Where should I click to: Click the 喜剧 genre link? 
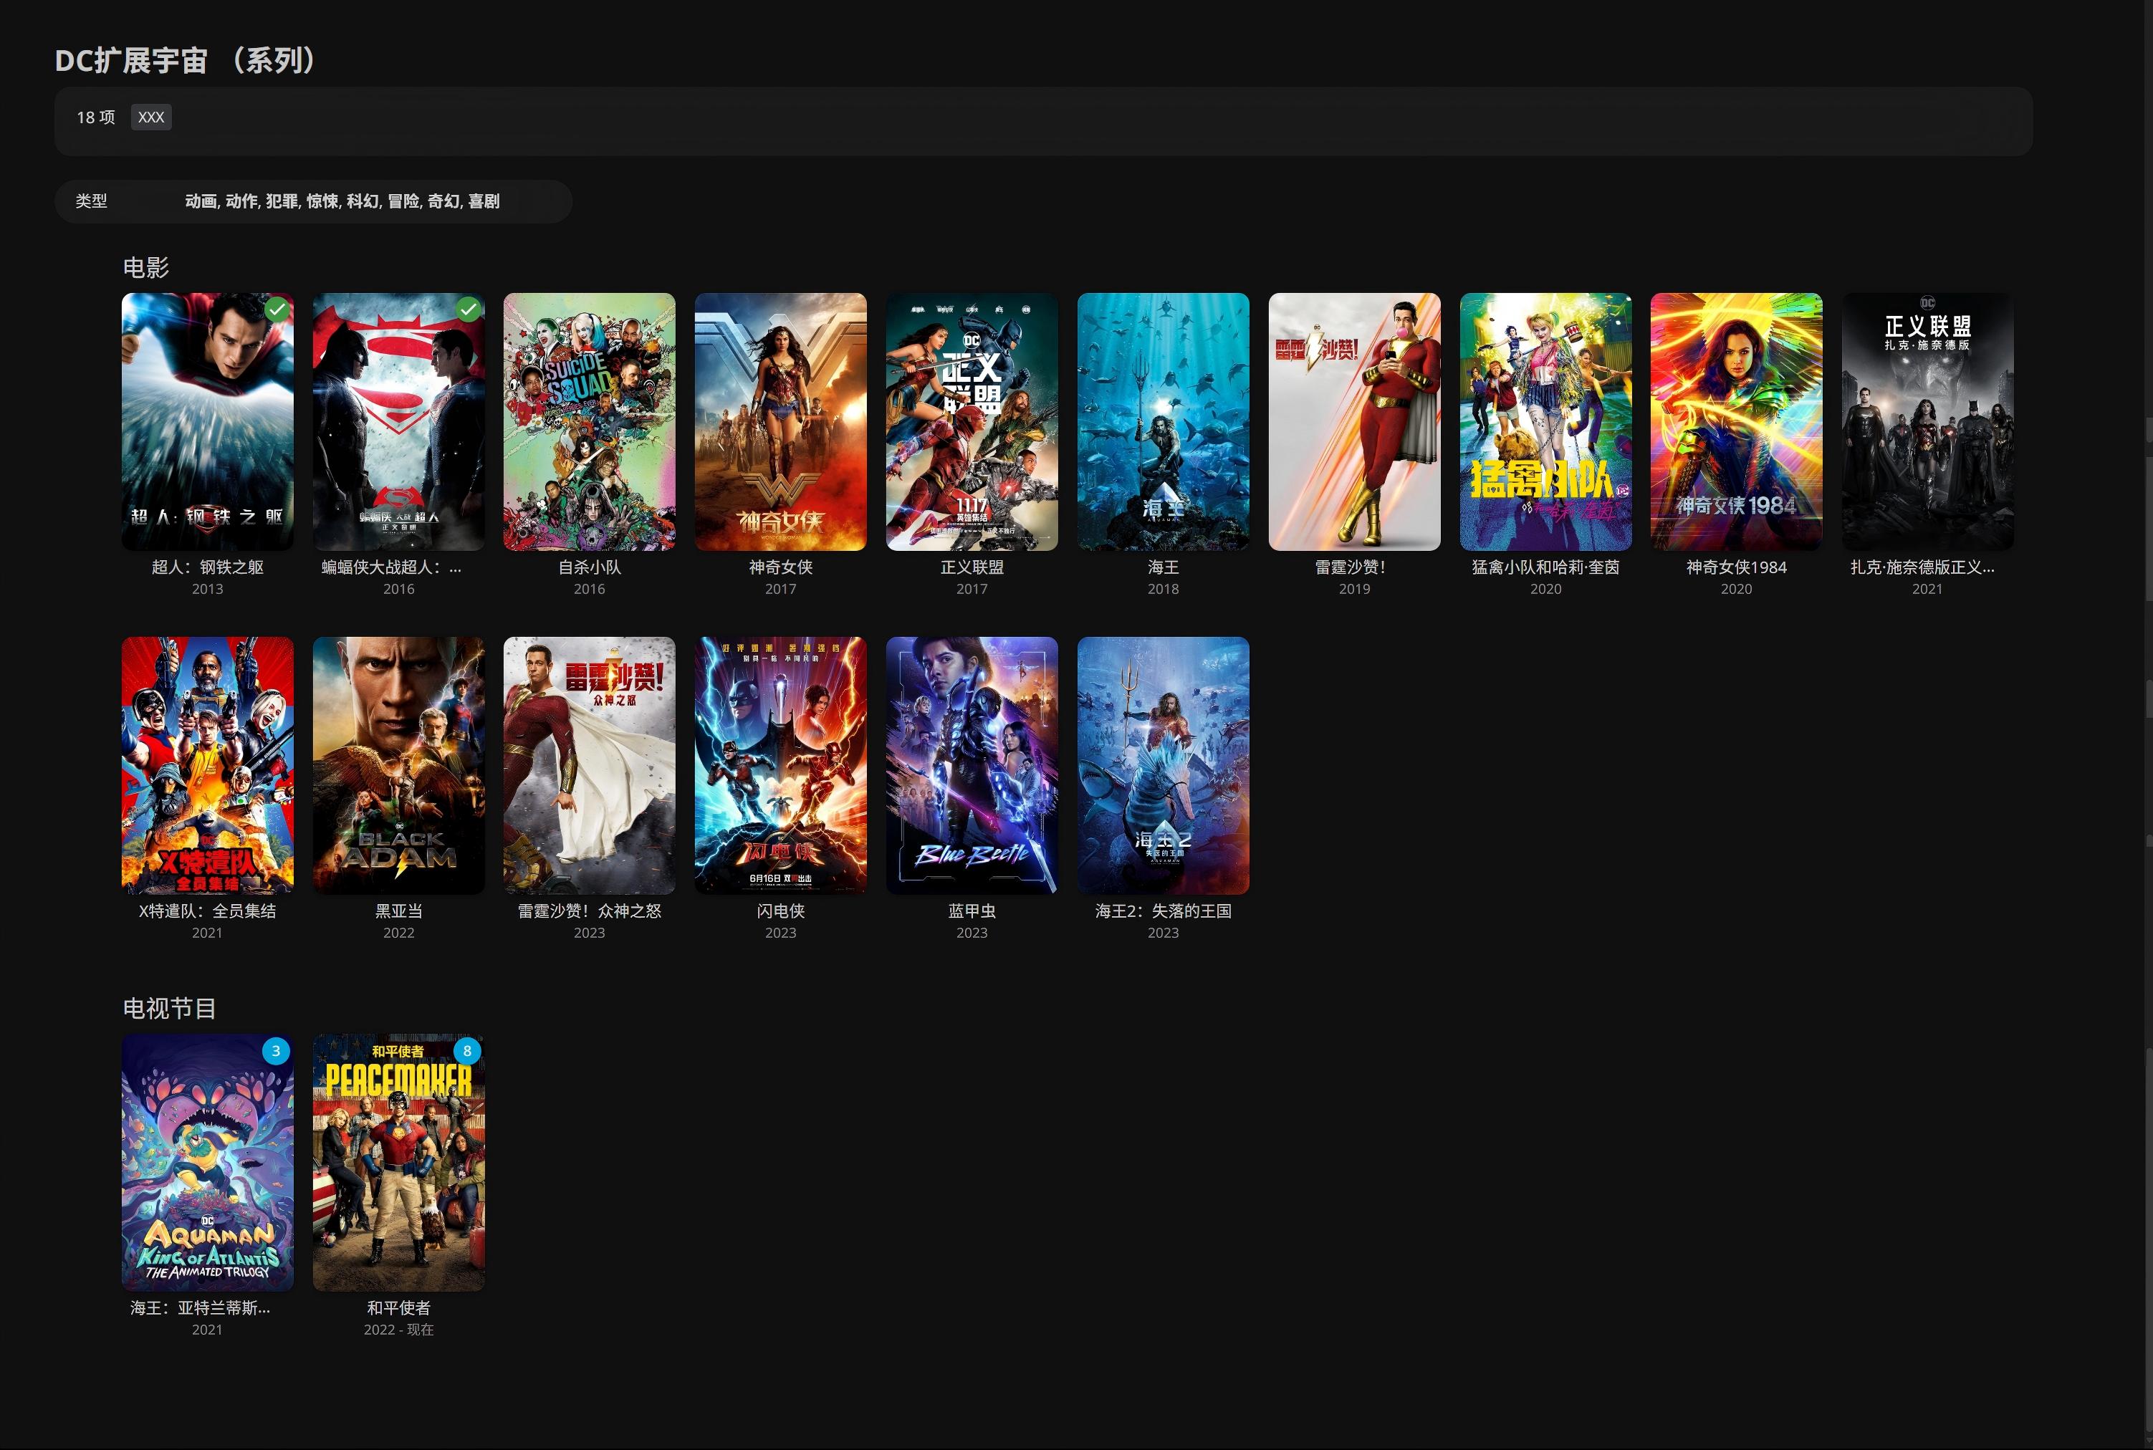(484, 201)
